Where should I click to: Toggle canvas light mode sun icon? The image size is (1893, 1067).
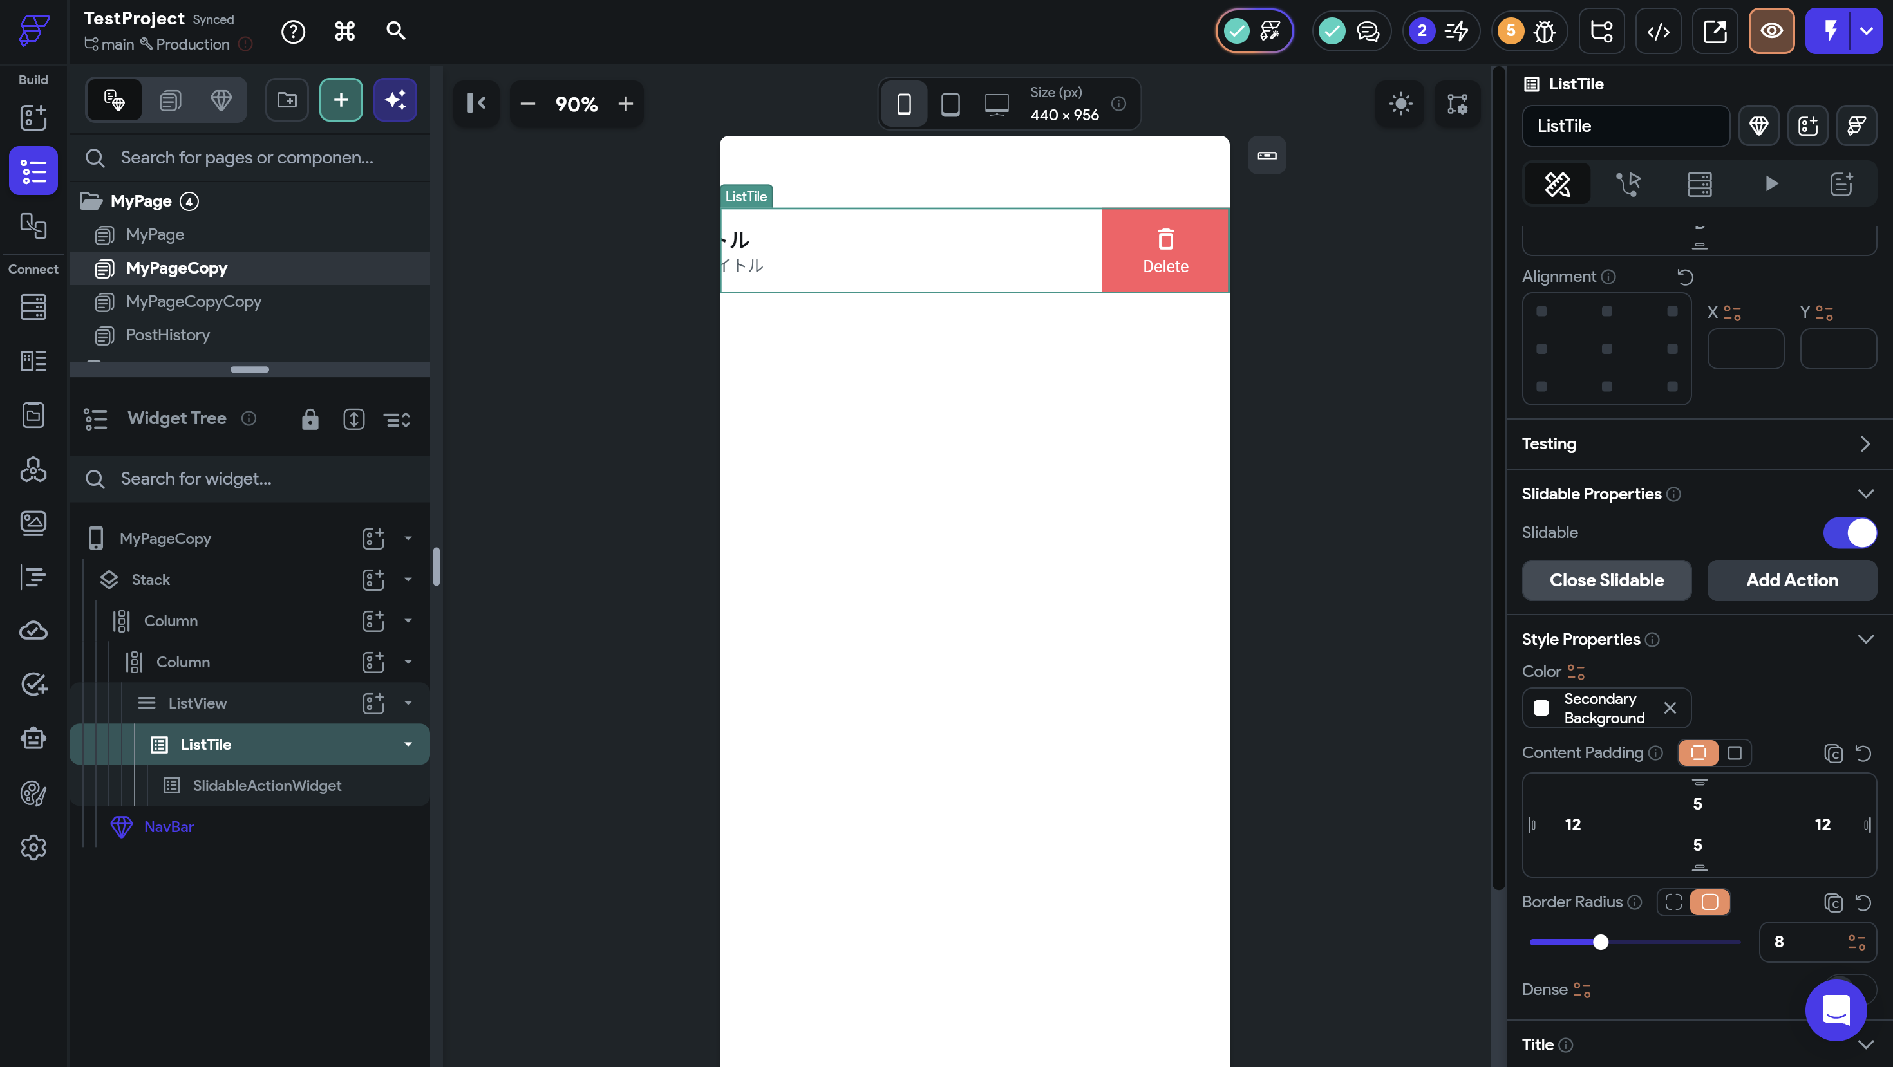pyautogui.click(x=1400, y=104)
